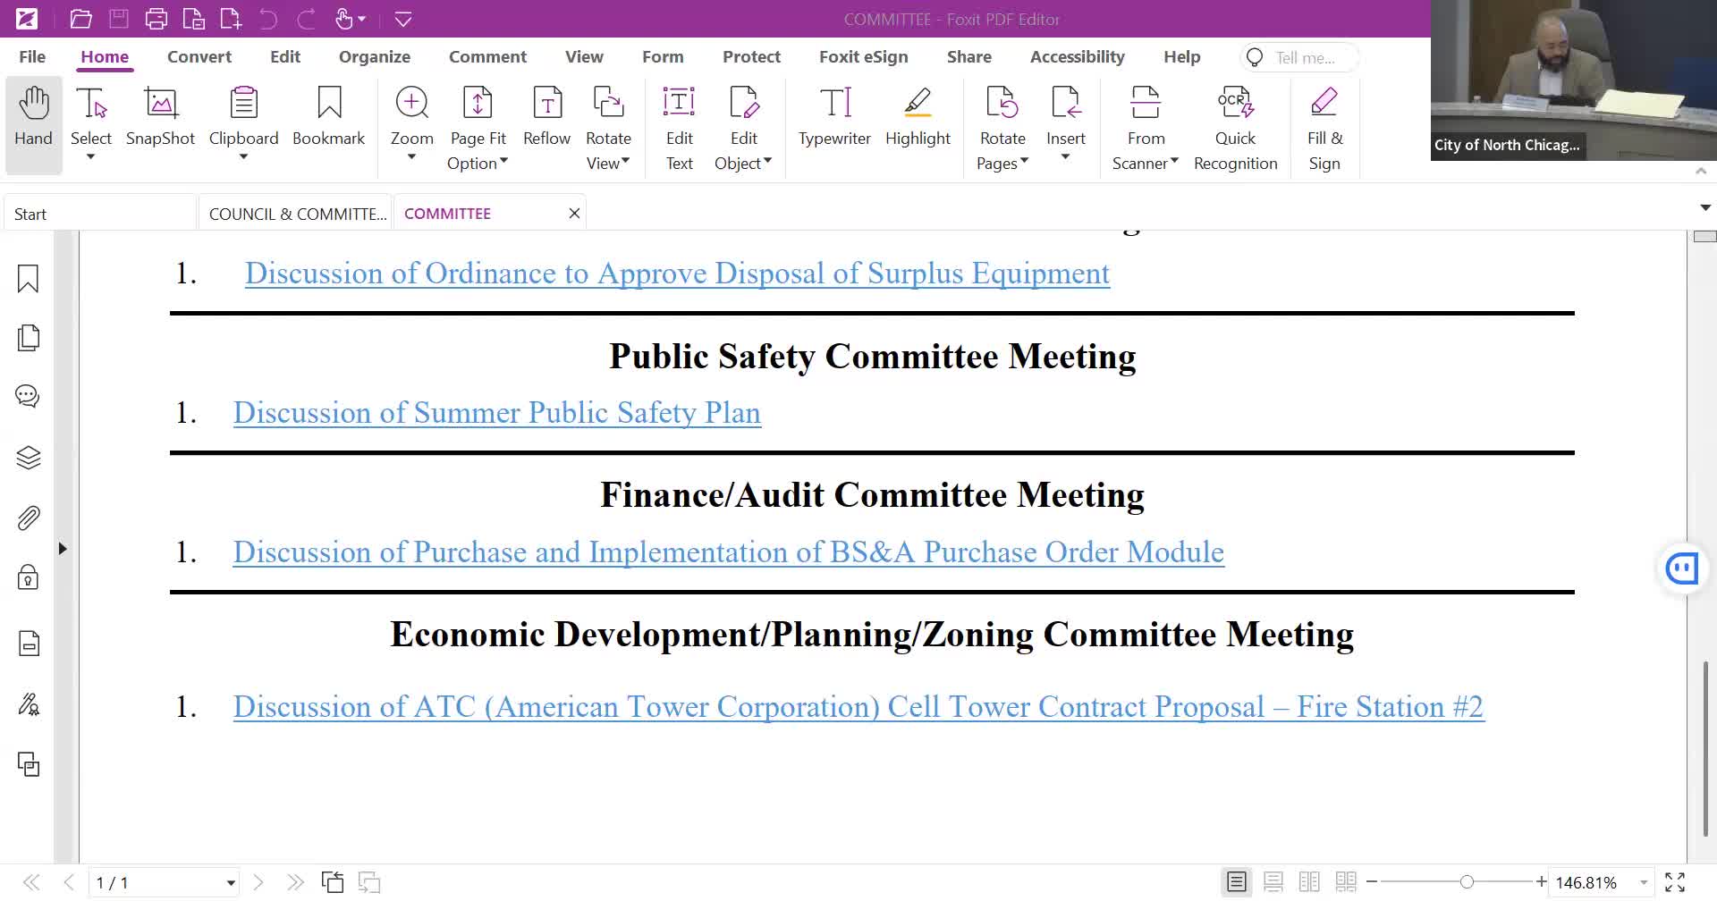Click the zoom slider handle

coord(1467,882)
